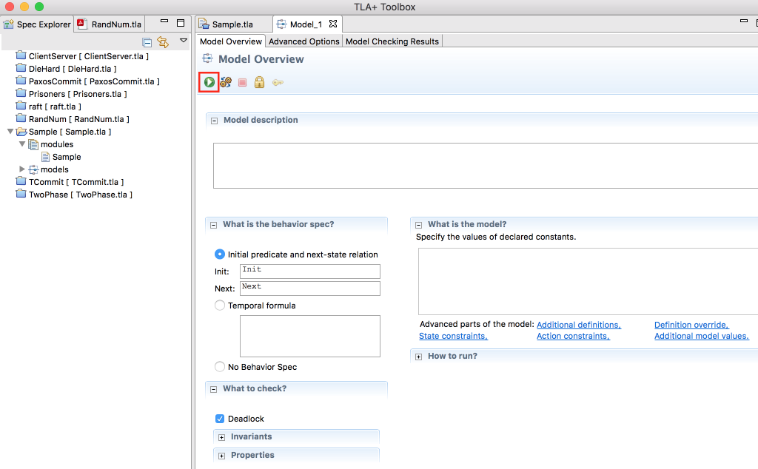Click the declared constants list box
The width and height of the screenshot is (758, 469).
588,282
